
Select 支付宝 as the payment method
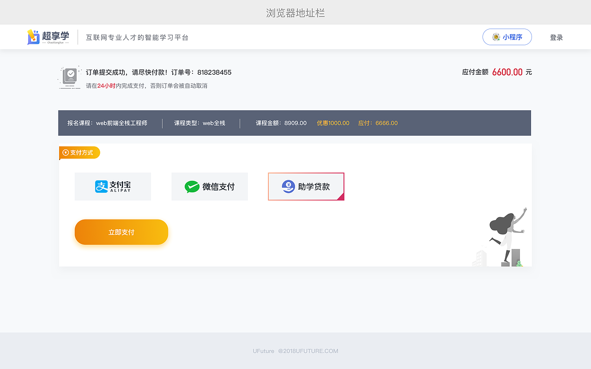pos(113,186)
